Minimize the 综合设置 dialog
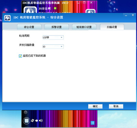 tap(126, 15)
